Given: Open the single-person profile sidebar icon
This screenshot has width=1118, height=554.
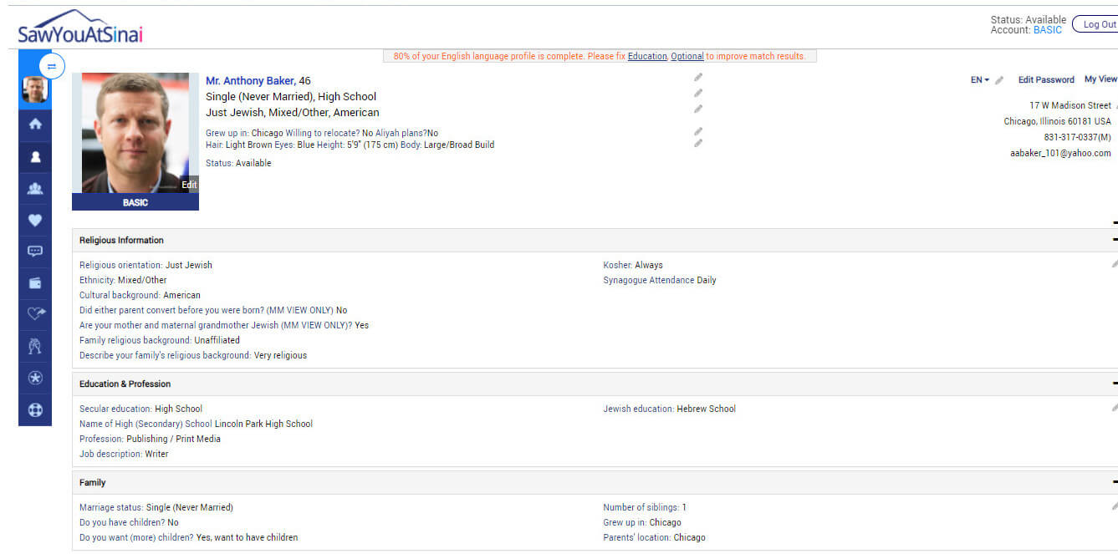Looking at the screenshot, I should [x=35, y=156].
